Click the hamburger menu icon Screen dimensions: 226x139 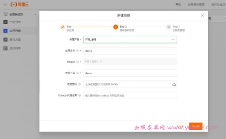click(4, 4)
